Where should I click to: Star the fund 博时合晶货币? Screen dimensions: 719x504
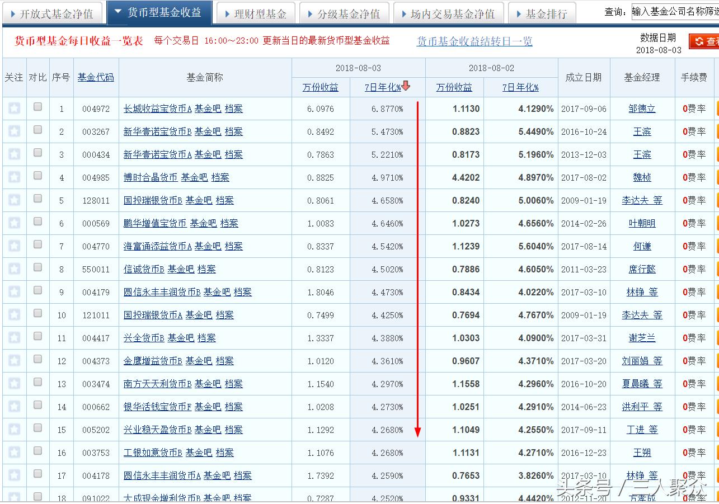14,177
